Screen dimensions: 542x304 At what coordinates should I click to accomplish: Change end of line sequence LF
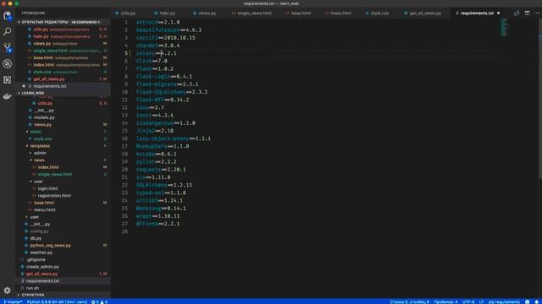pos(481,301)
